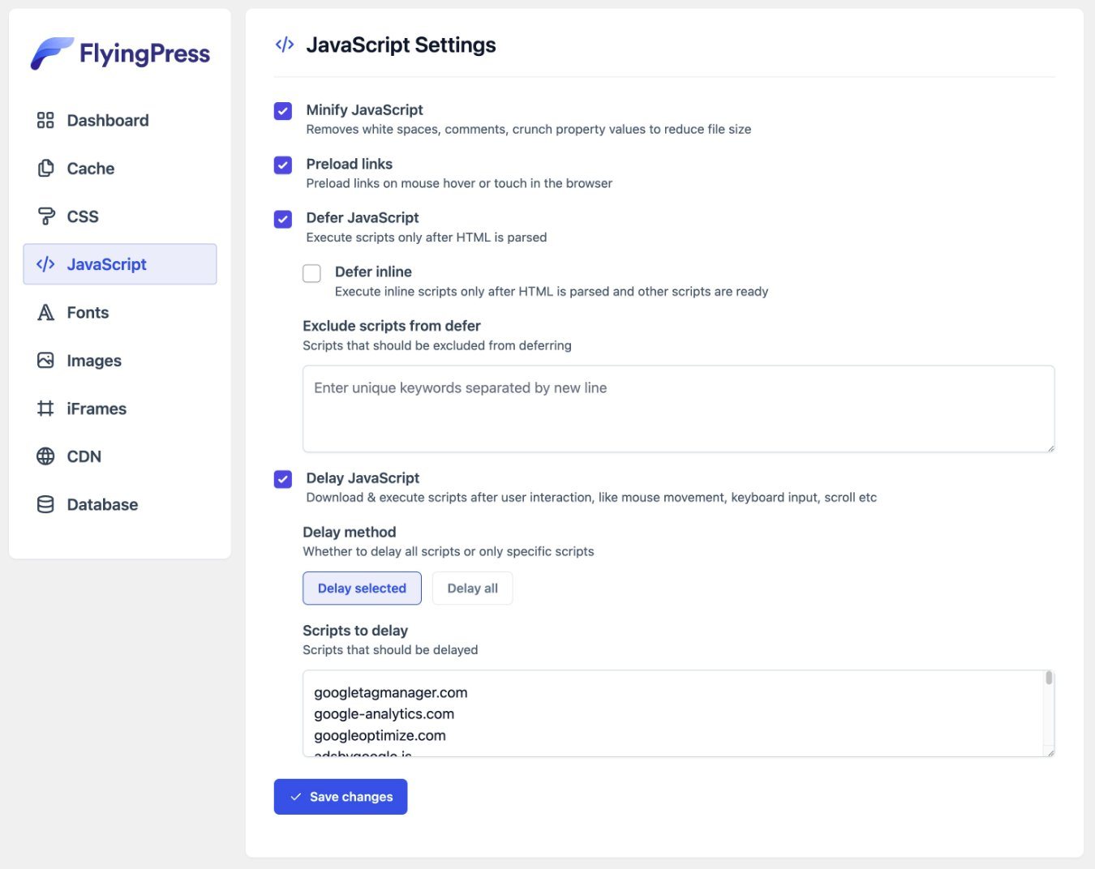Click the Preload links label
Viewport: 1095px width, 869px height.
[x=349, y=164]
